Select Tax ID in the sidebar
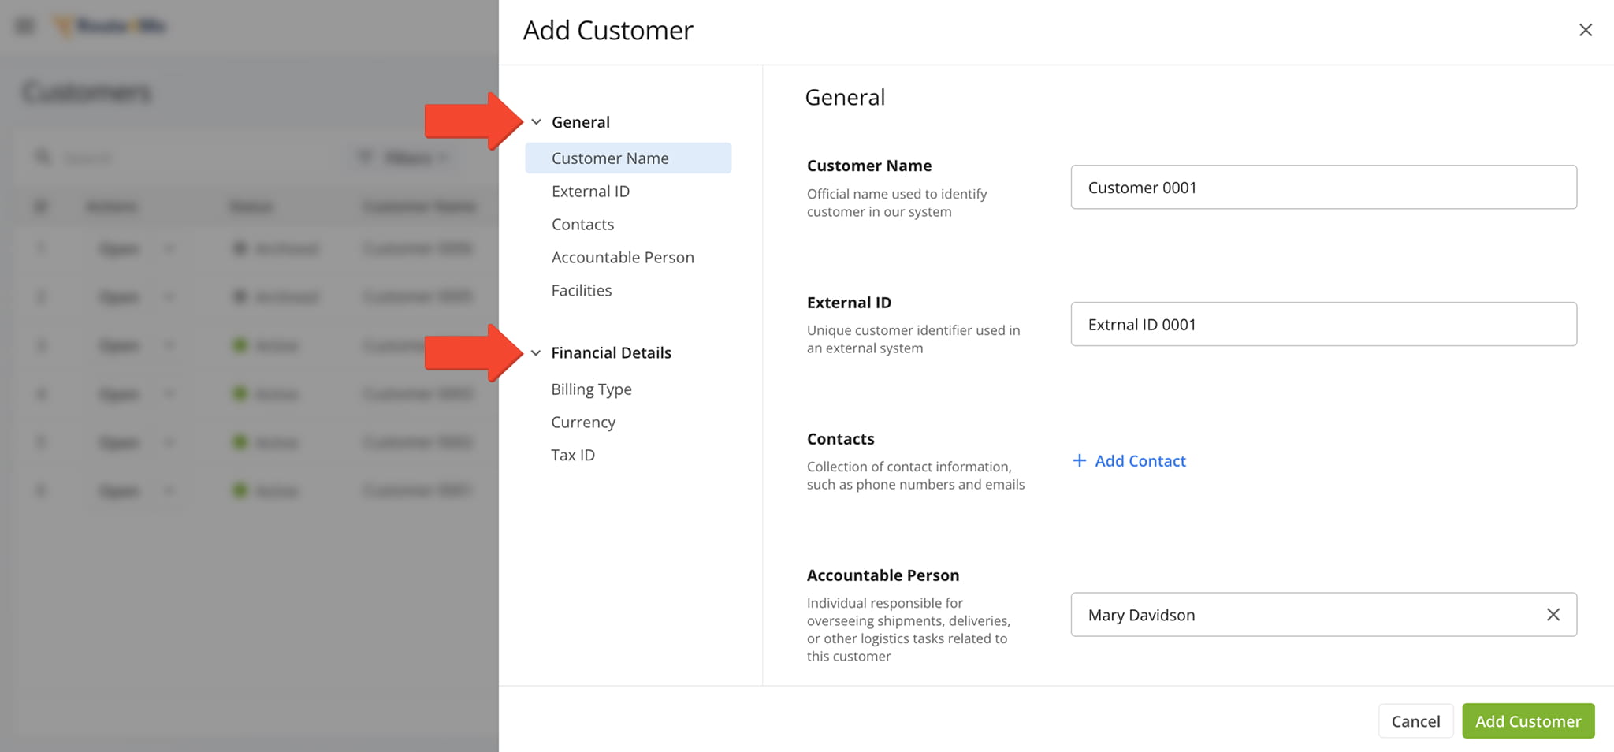The width and height of the screenshot is (1614, 752). pos(573,454)
